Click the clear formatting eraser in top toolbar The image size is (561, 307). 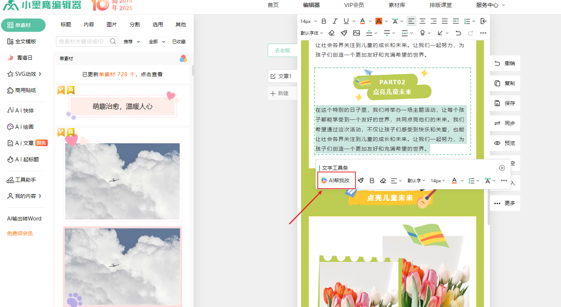331,33
